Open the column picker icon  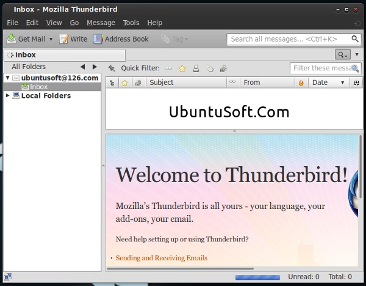click(x=356, y=82)
